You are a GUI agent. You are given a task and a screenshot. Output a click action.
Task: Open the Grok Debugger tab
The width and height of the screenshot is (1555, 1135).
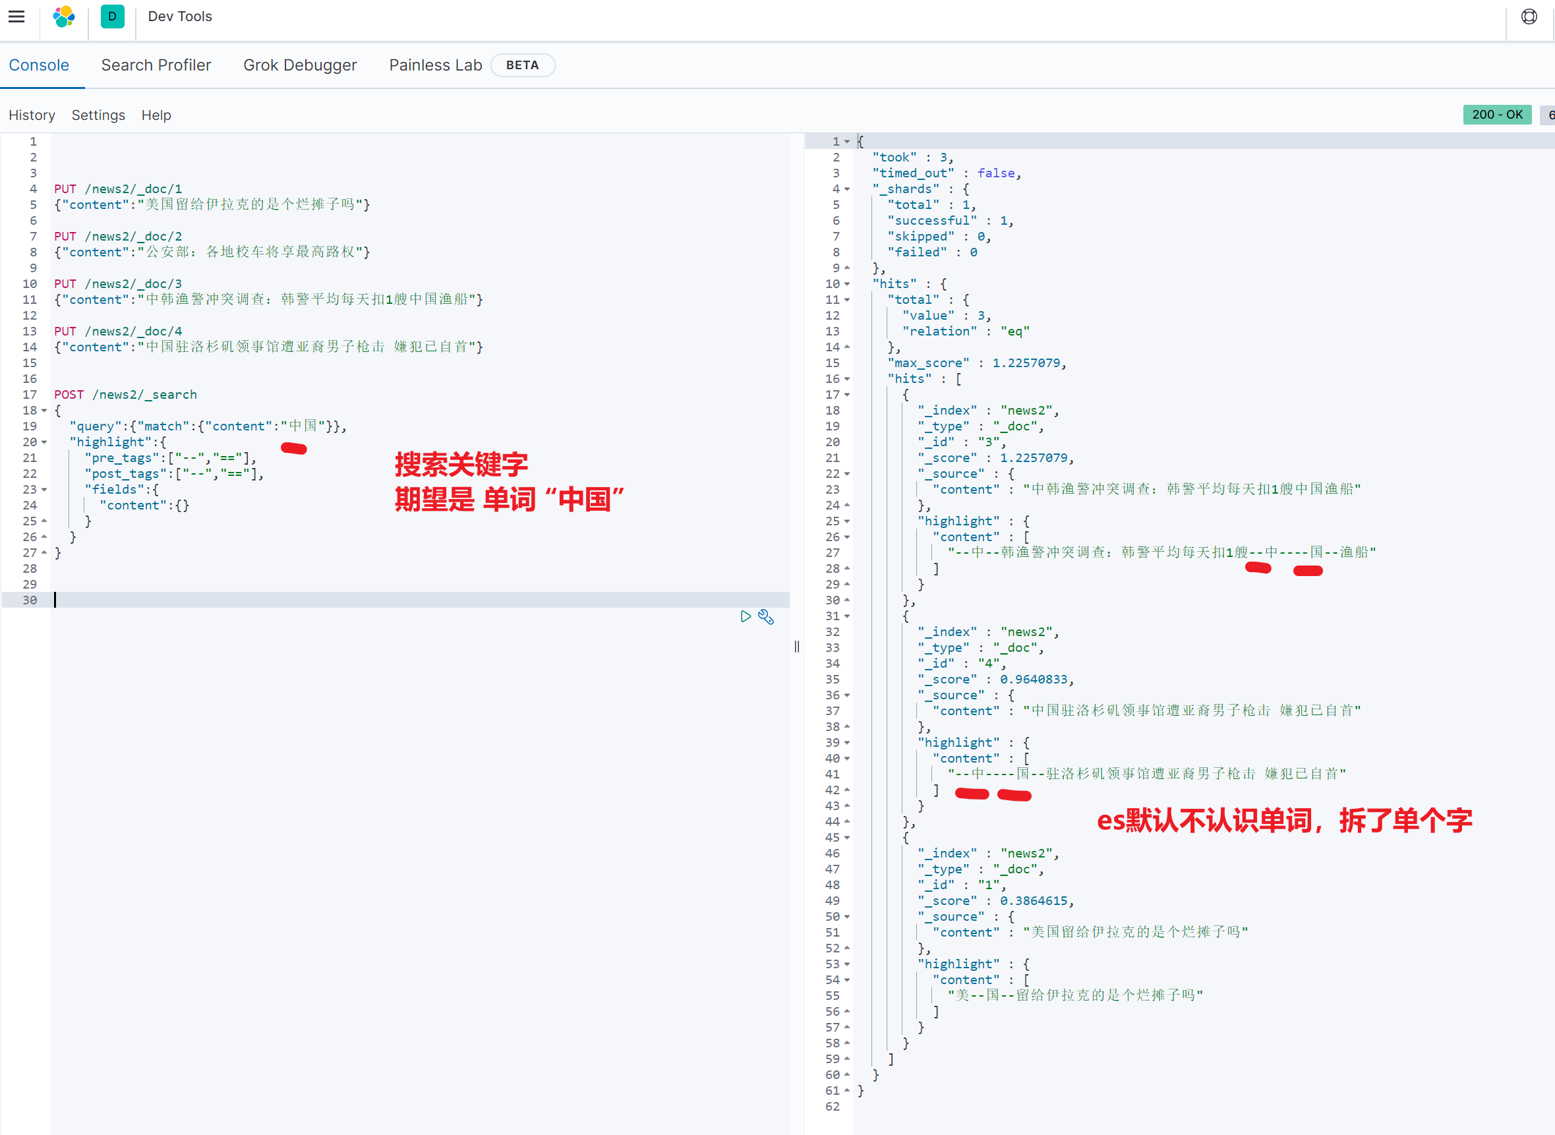[299, 65]
